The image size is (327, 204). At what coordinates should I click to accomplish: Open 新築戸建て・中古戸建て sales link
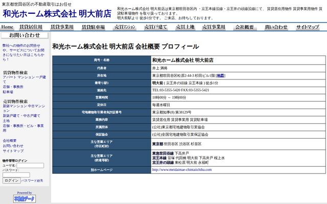21,116
